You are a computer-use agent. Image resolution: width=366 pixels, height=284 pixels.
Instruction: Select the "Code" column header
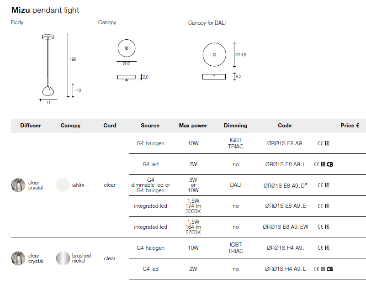[285, 126]
